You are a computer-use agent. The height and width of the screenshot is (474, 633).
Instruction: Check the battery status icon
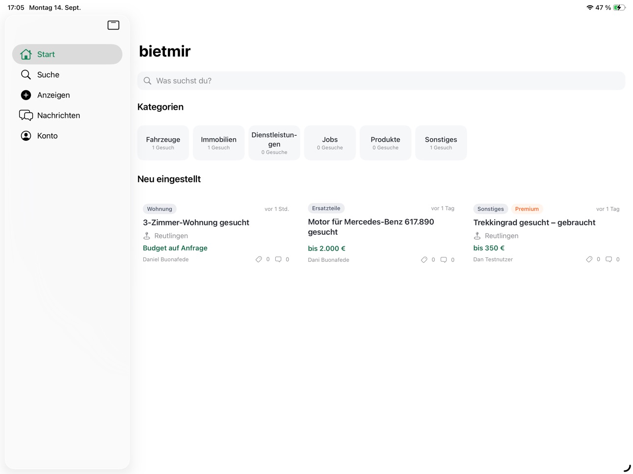click(x=619, y=7)
